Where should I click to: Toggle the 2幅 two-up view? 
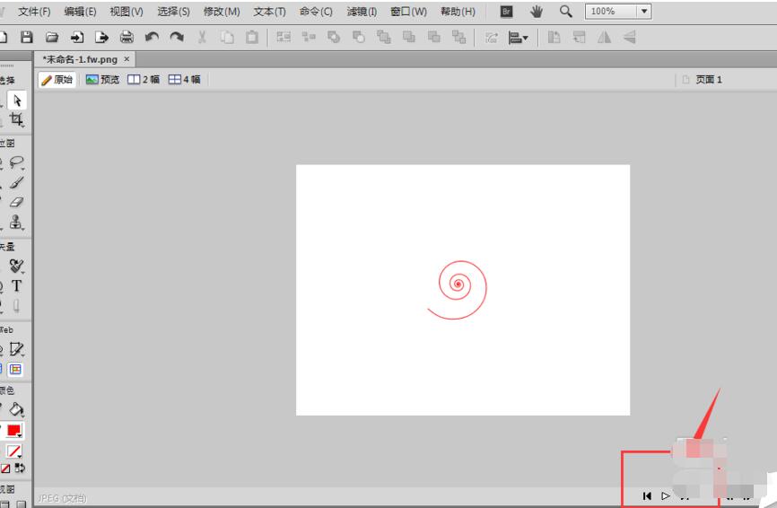coord(144,80)
